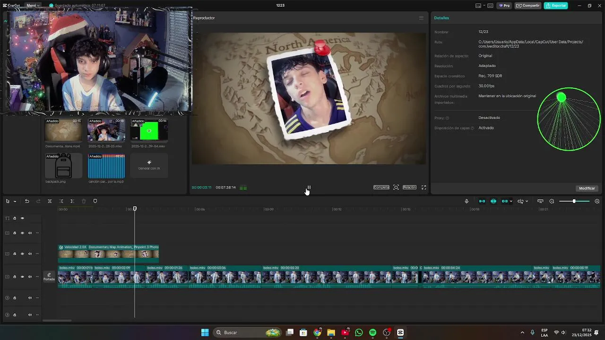Open WhatsApp from the taskbar
The image size is (605, 340).
tap(359, 332)
